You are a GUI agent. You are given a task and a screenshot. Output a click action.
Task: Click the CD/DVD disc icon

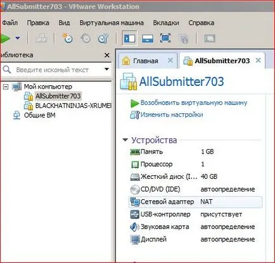click(x=135, y=189)
